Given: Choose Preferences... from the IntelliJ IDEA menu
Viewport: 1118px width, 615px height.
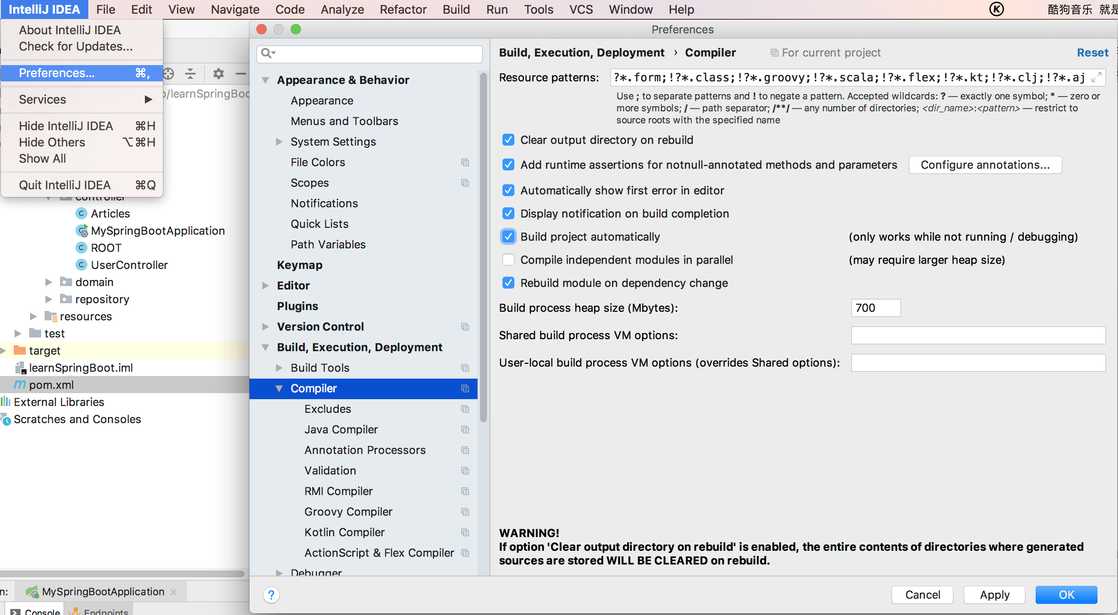Looking at the screenshot, I should [x=82, y=73].
